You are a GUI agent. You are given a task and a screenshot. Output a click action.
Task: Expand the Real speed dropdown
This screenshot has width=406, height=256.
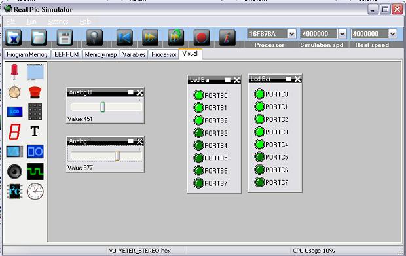point(392,34)
